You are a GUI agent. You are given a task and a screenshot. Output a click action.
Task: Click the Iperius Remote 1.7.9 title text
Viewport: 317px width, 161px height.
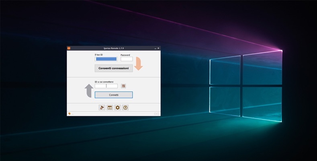click(x=114, y=48)
